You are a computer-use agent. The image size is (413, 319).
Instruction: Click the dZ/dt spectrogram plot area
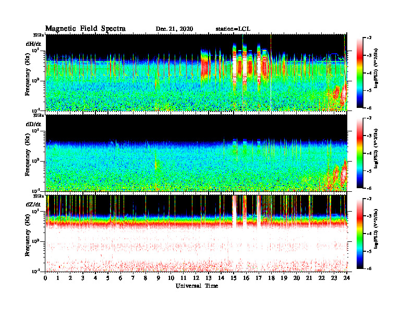[x=196, y=233]
